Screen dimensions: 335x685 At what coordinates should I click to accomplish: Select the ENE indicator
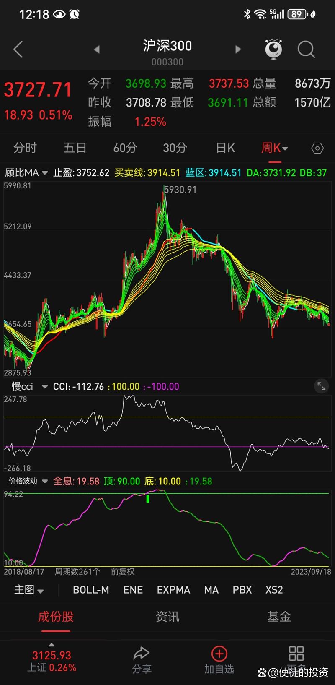(133, 590)
